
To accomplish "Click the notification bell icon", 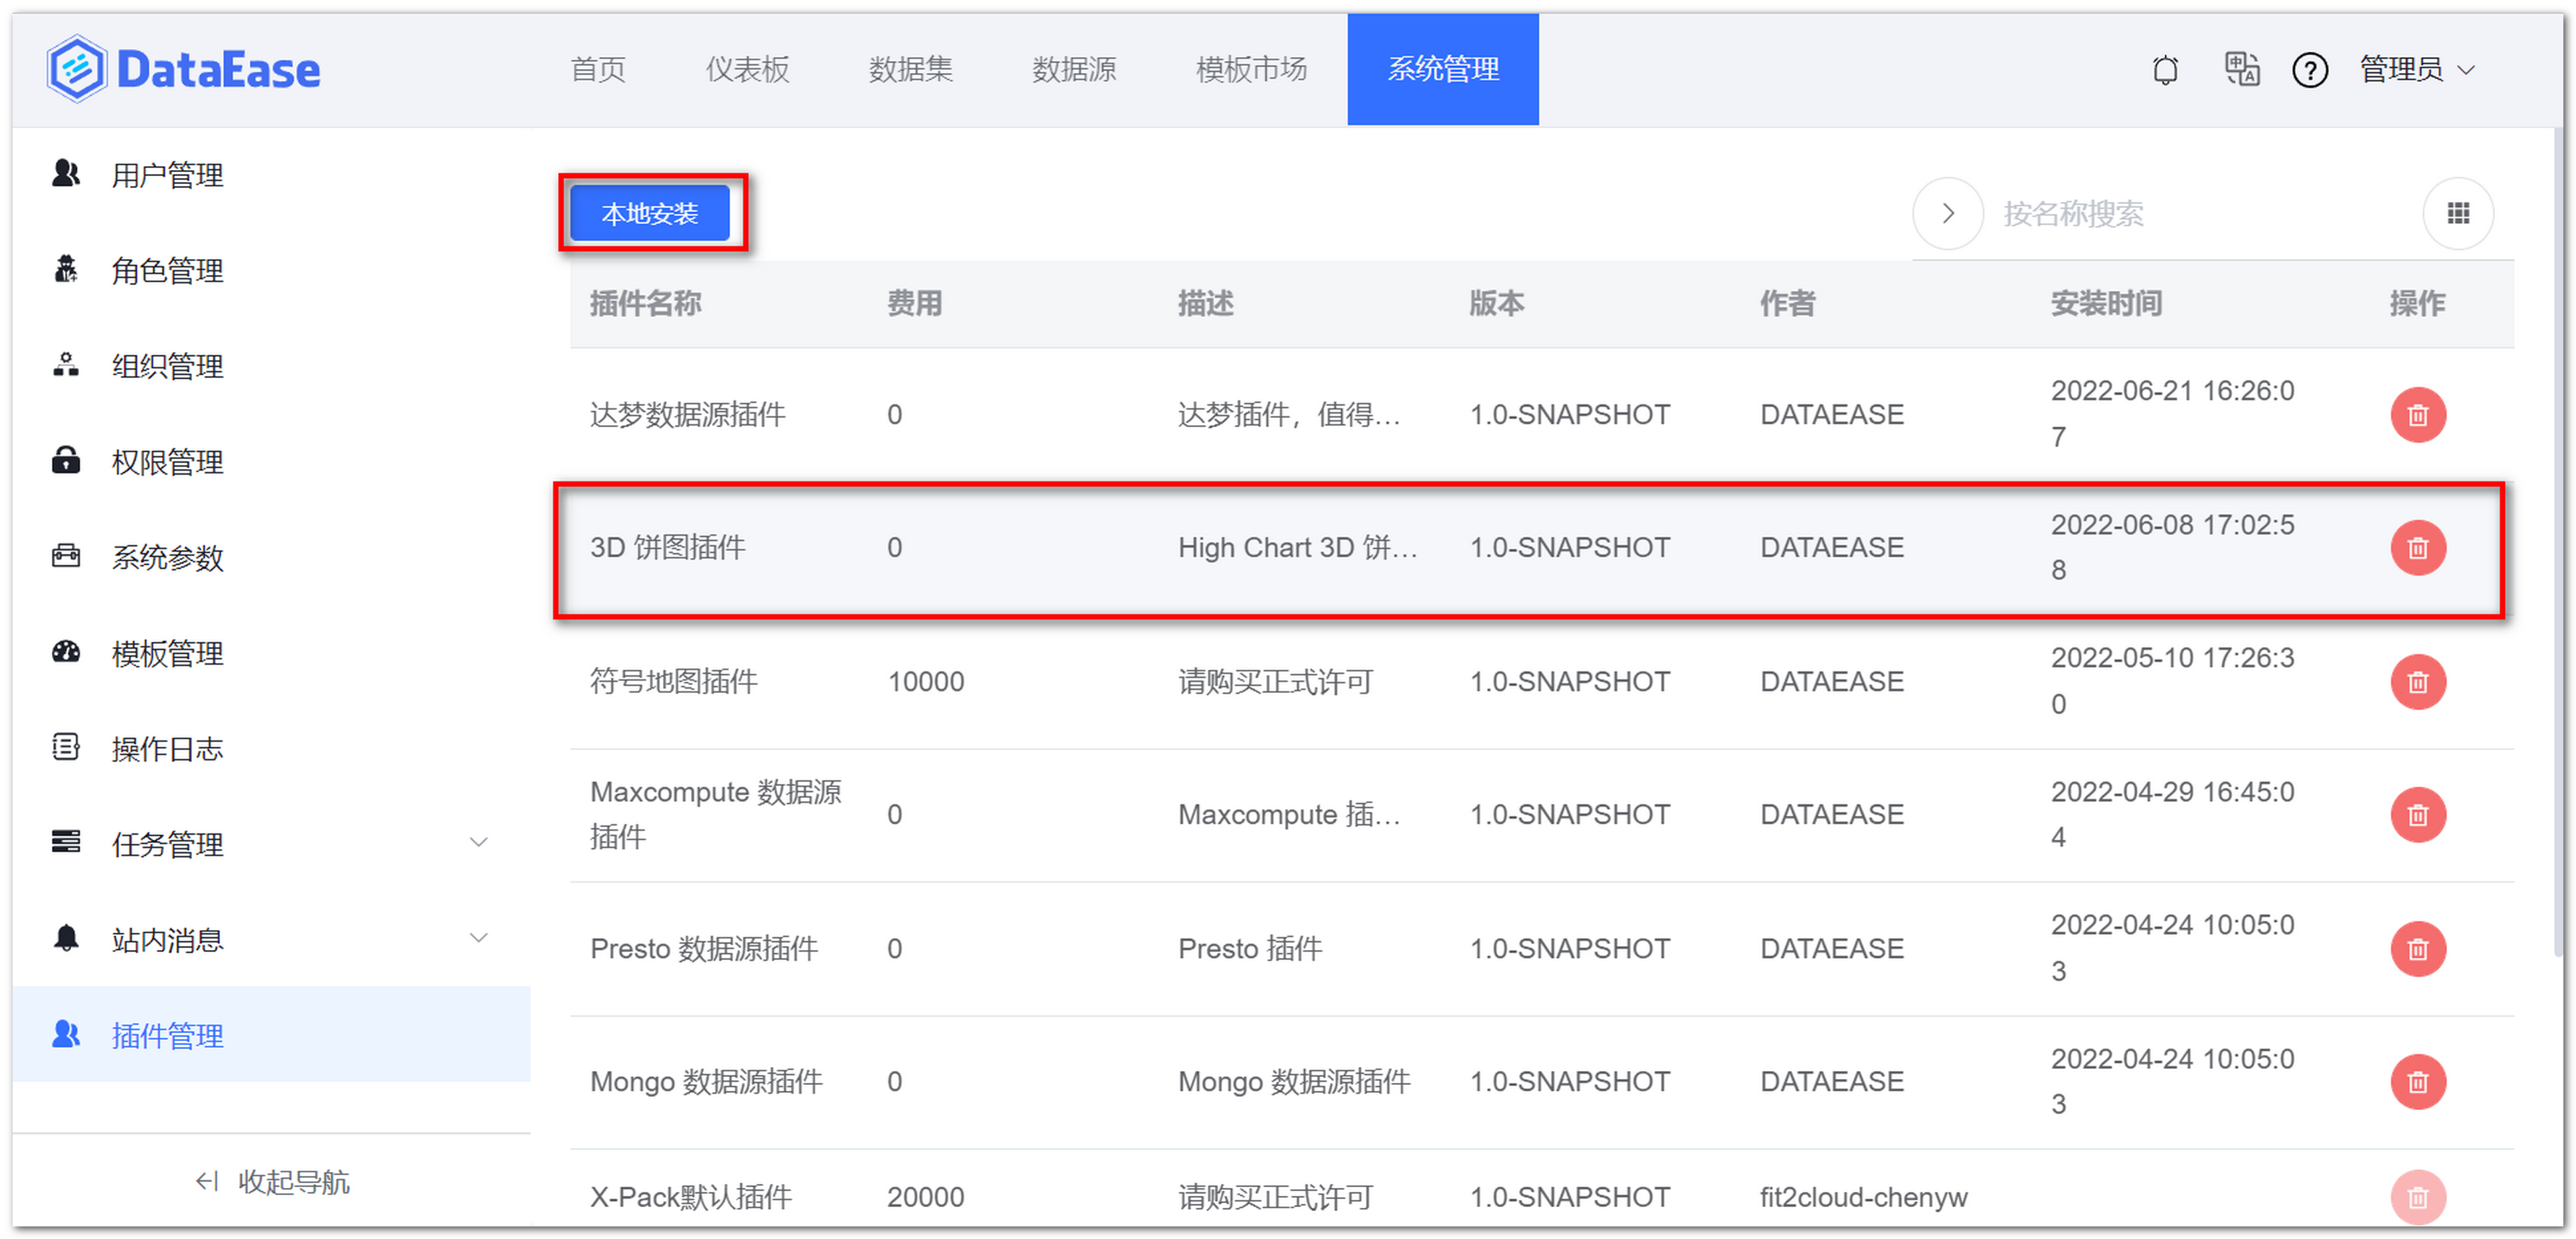I will point(2165,69).
